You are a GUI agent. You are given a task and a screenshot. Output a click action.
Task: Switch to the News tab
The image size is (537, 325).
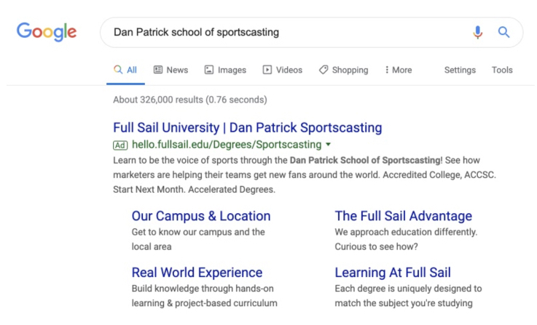pos(171,70)
